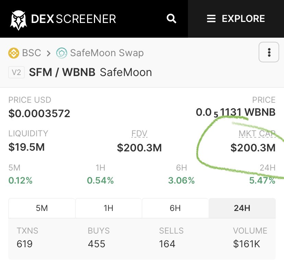The image size is (284, 262).
Task: Click the 0.54% one-hour change
Action: tap(100, 180)
